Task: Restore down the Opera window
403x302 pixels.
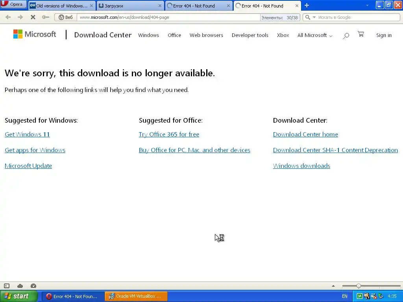Action: 389,5
